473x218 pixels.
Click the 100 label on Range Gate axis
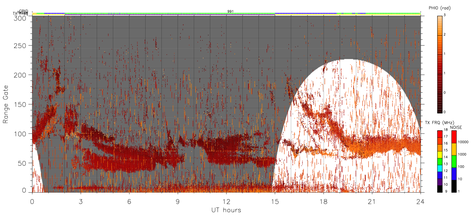tap(20, 134)
